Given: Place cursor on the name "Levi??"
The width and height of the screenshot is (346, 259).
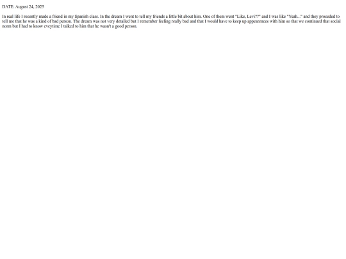Looking at the screenshot, I should click(x=254, y=16).
